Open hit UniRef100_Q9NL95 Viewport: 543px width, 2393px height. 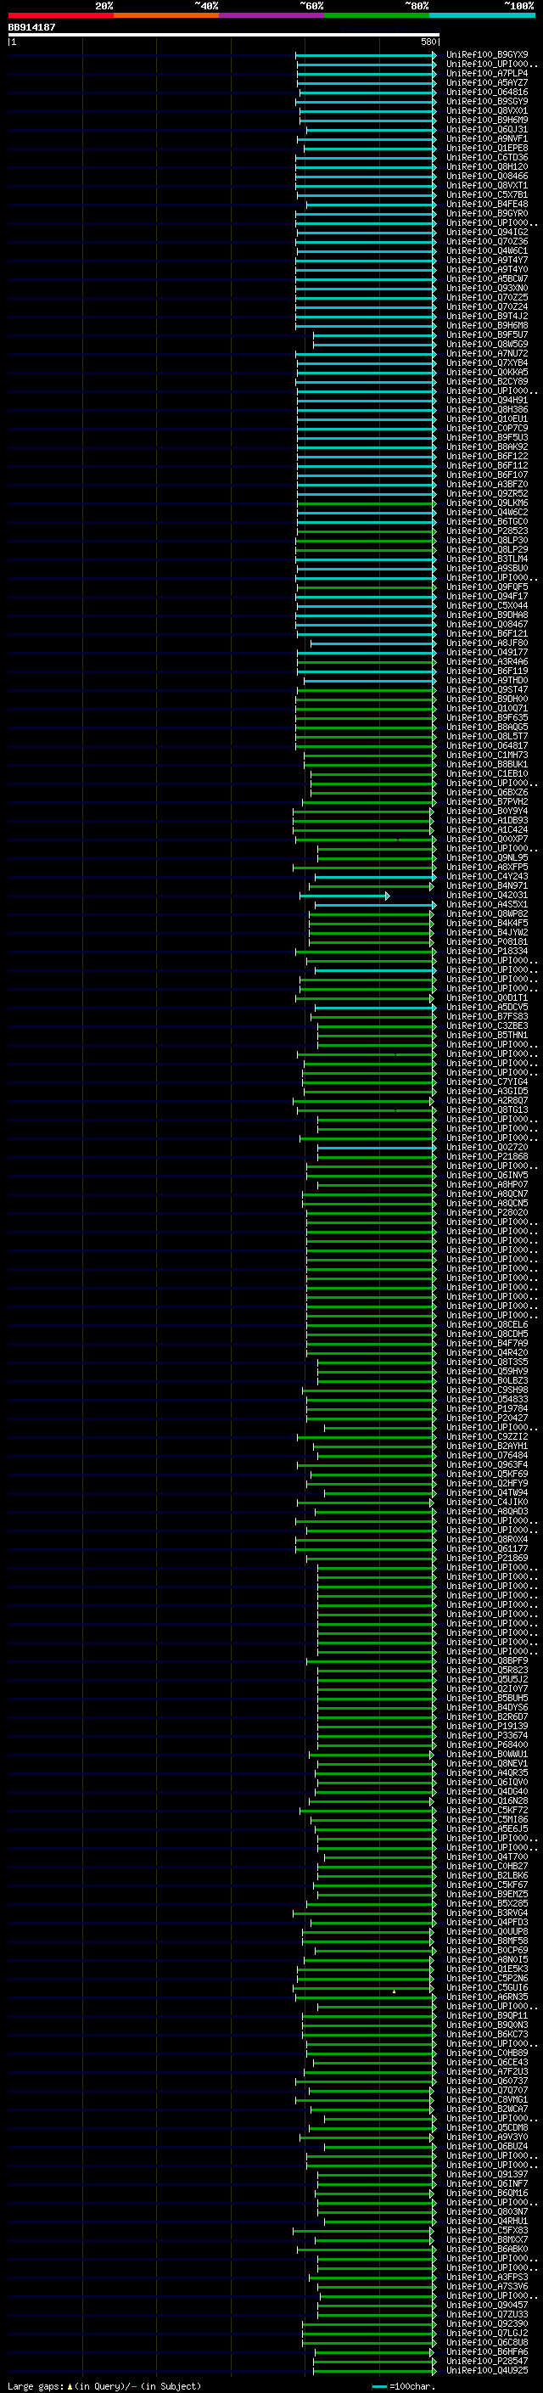pyautogui.click(x=486, y=857)
